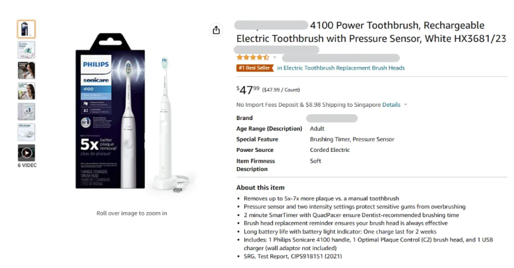This screenshot has height=268, width=514.
Task: Click the share icon above the product image
Action: pyautogui.click(x=216, y=30)
